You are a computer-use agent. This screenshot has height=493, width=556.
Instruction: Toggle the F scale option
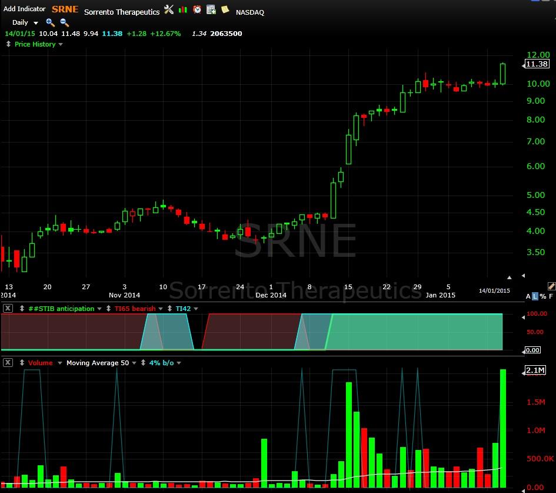pyautogui.click(x=551, y=296)
